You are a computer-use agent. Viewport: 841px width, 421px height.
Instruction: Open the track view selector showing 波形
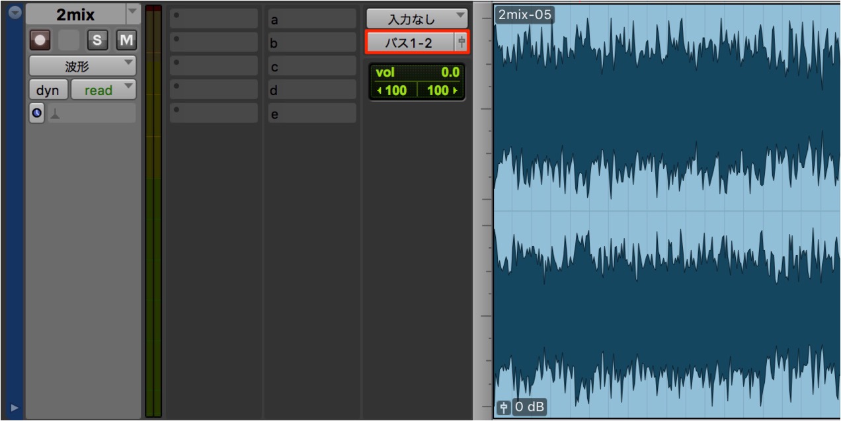[83, 66]
